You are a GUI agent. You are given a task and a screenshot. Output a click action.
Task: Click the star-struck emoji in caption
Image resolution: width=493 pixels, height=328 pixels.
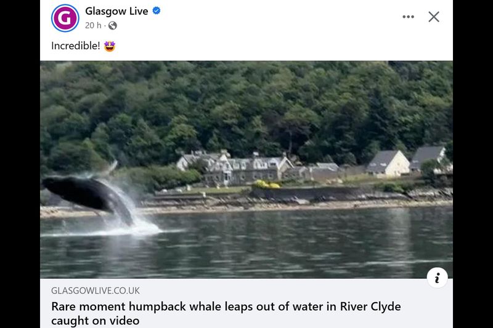tap(110, 46)
